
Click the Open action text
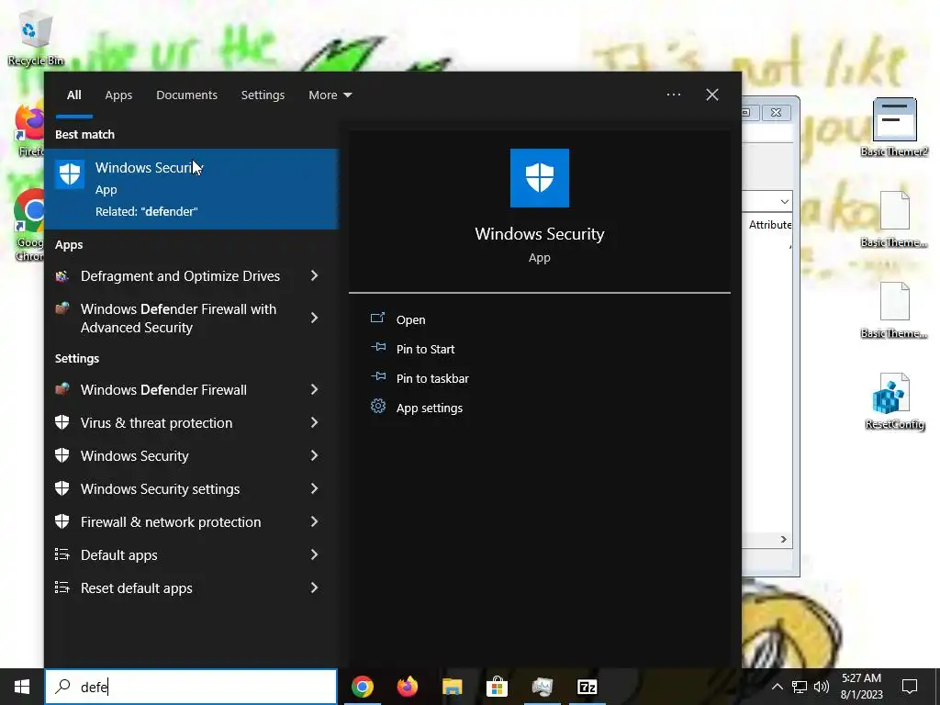tap(410, 320)
